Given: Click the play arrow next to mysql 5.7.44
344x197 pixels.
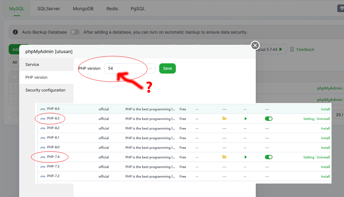Looking at the screenshot, I should (281, 49).
